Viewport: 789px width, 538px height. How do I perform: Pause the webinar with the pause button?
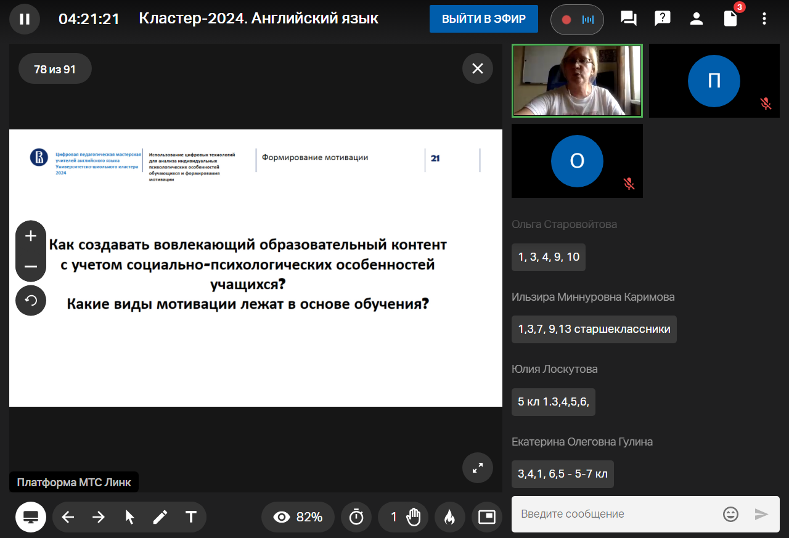(x=25, y=19)
